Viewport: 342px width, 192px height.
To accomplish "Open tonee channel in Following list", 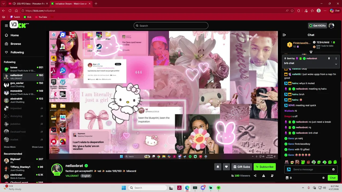I will click(24, 69).
